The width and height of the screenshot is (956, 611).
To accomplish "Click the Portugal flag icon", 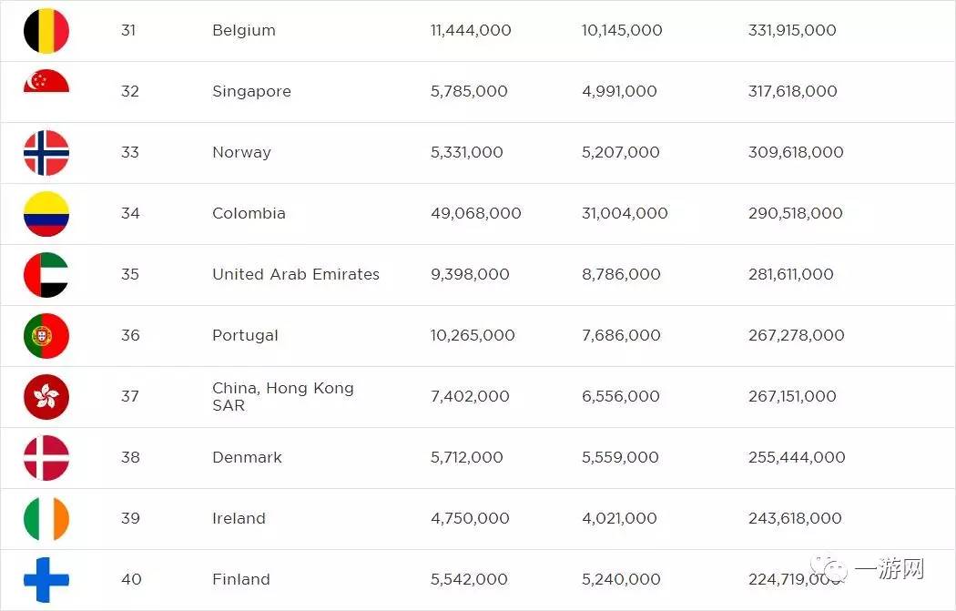I will [46, 336].
